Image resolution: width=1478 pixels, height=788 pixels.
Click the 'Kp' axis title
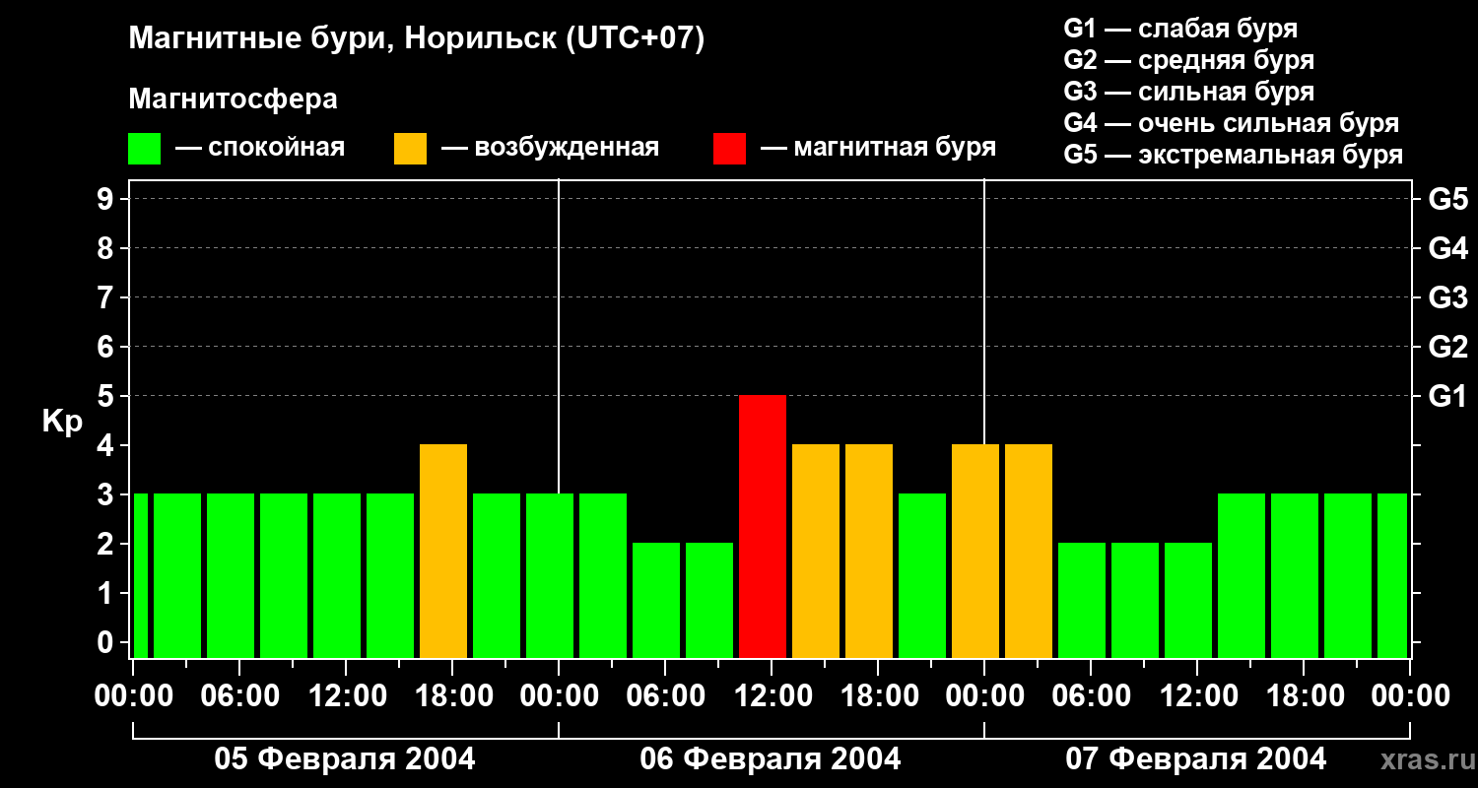(62, 423)
